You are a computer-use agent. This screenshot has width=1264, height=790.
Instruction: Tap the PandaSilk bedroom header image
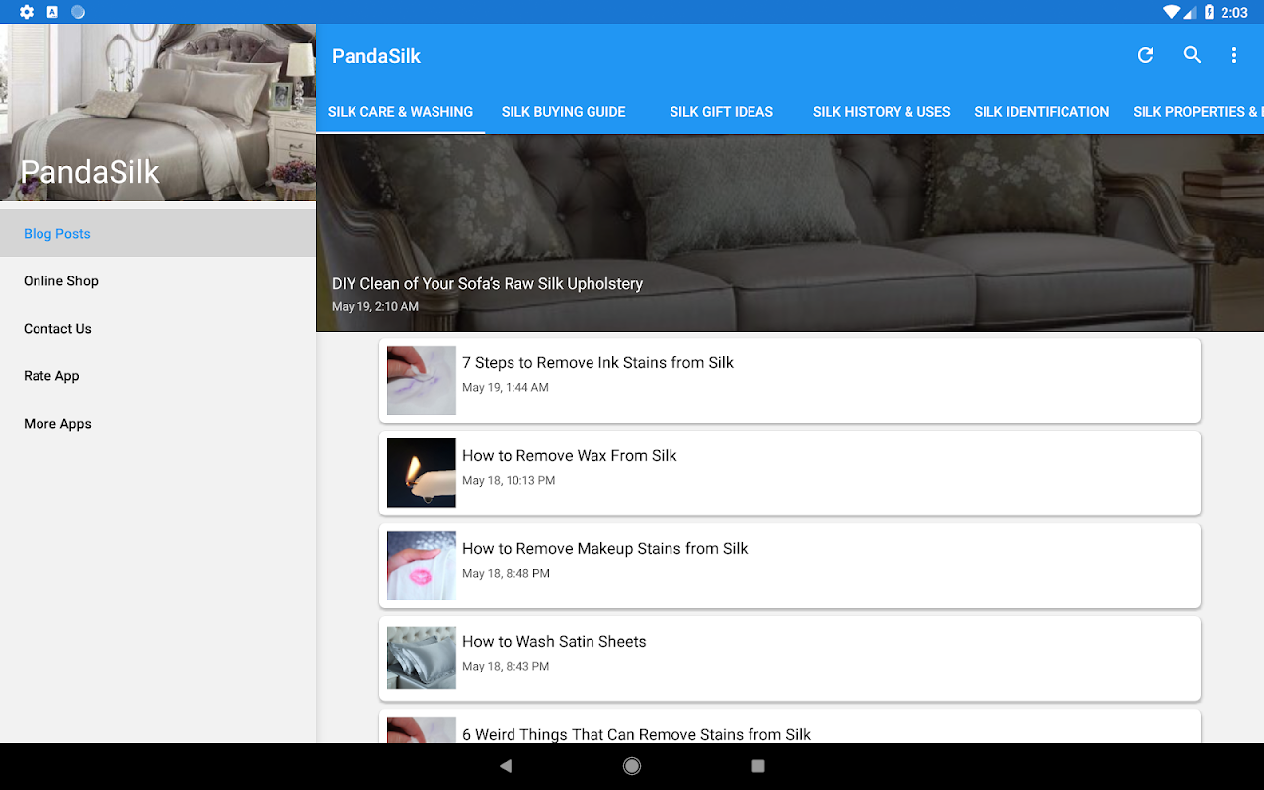(158, 113)
